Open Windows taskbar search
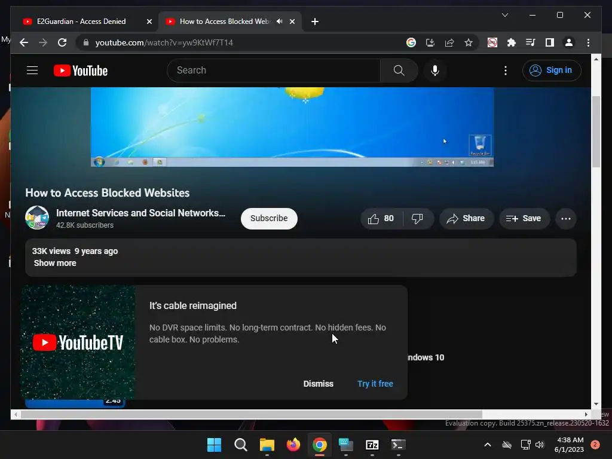Image resolution: width=612 pixels, height=459 pixels. pos(240,445)
